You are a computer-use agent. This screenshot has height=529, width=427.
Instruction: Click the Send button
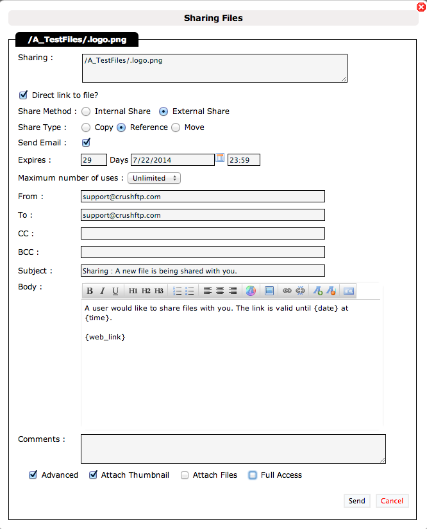pos(356,501)
